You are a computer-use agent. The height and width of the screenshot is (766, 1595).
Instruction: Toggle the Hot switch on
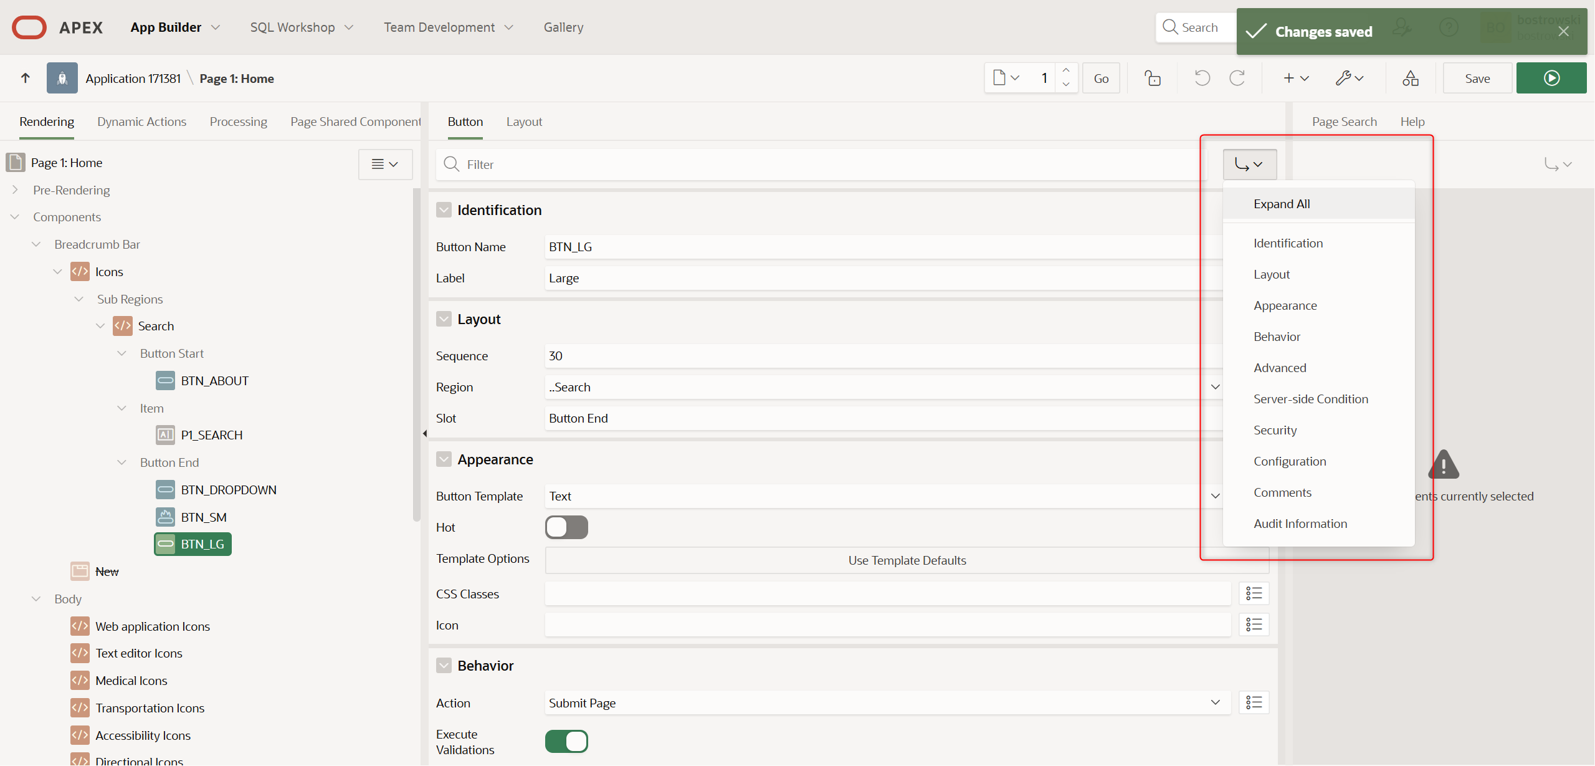tap(566, 527)
